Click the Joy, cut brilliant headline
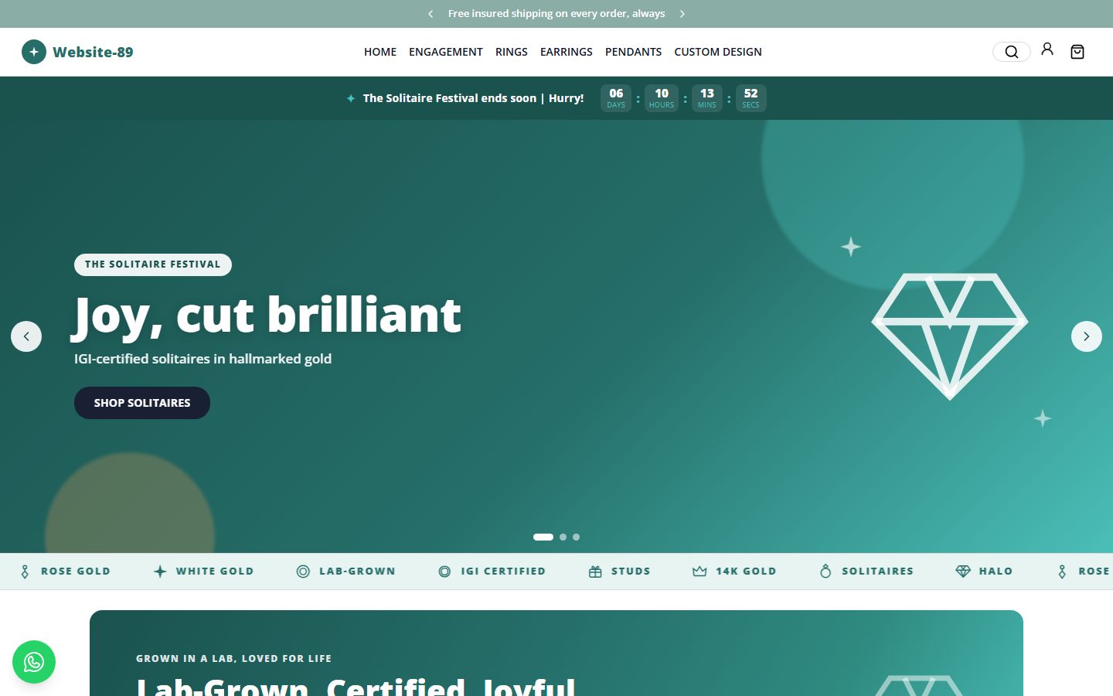Image resolution: width=1113 pixels, height=696 pixels. point(267,316)
